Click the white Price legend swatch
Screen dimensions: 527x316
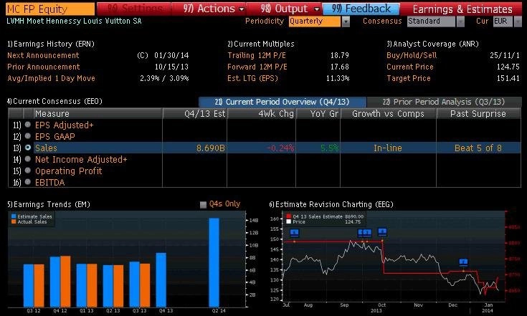288,221
